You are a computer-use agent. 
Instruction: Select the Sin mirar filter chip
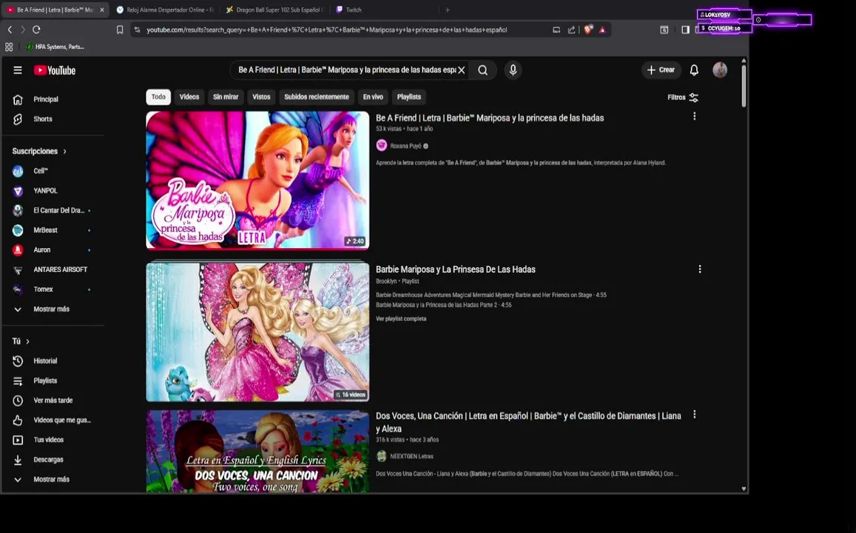point(226,97)
